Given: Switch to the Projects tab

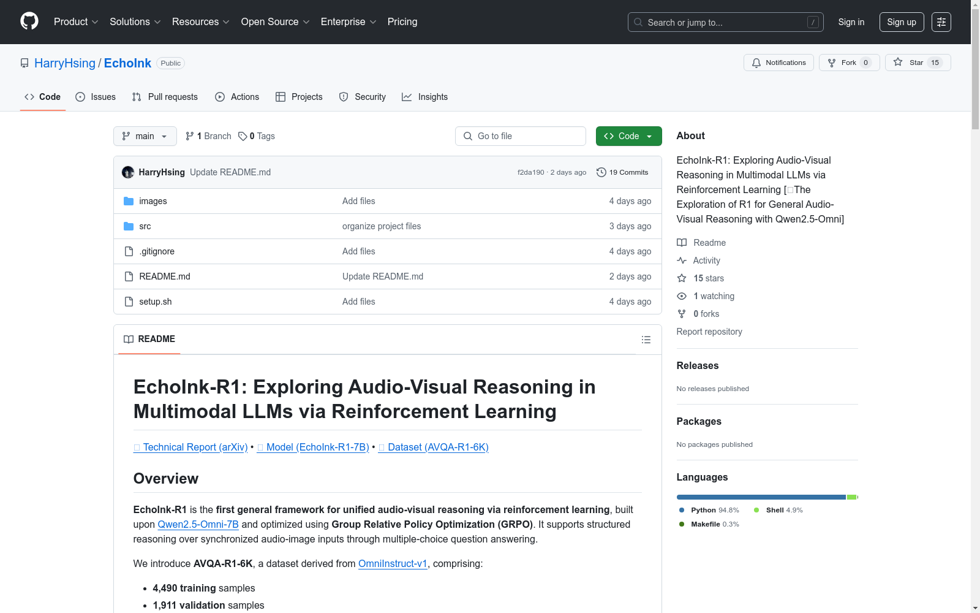Looking at the screenshot, I should (x=299, y=97).
